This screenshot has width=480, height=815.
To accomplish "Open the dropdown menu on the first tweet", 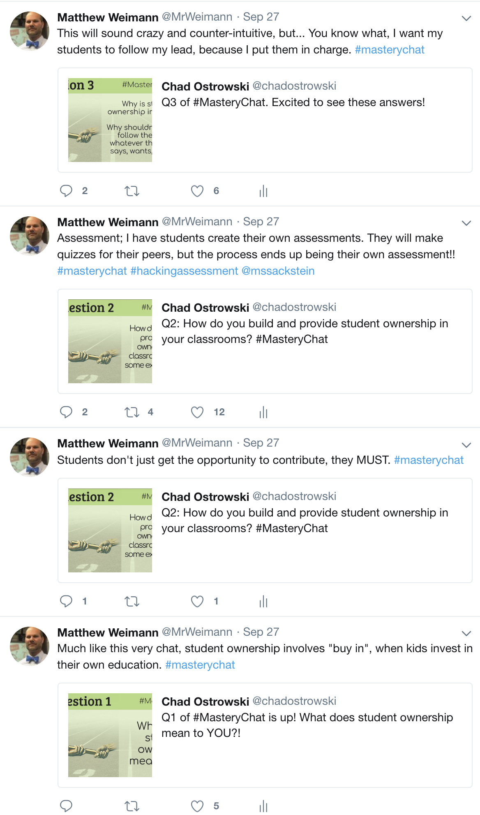I will click(466, 18).
